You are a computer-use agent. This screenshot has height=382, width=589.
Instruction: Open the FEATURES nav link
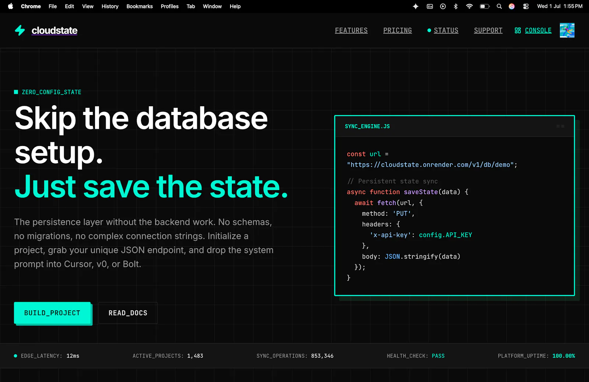tap(351, 31)
